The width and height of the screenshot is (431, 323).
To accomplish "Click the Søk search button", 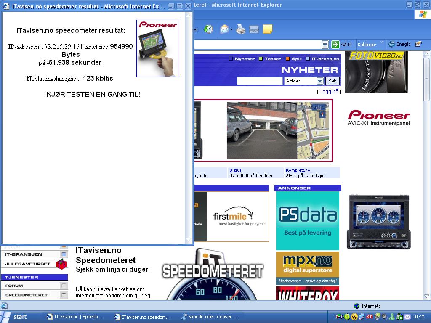I will 333,81.
